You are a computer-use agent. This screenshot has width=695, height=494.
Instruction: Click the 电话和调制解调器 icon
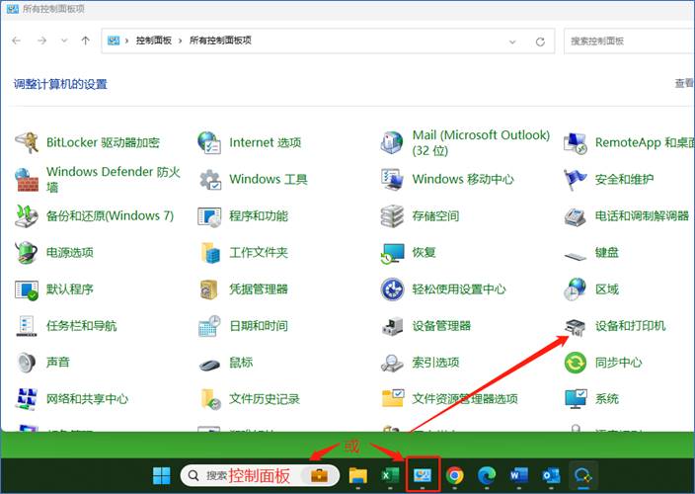point(576,216)
